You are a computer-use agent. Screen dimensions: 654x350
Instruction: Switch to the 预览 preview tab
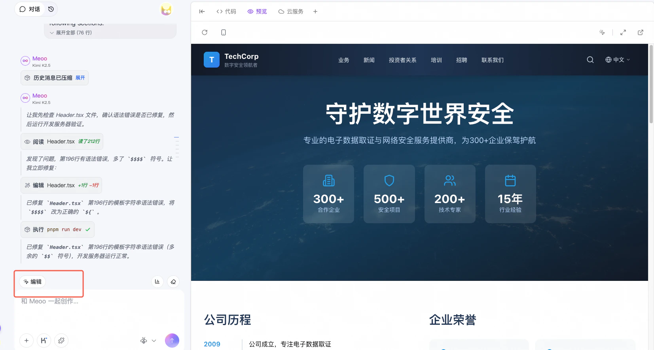coord(257,11)
